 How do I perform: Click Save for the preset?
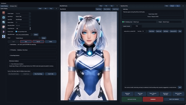click(x=26, y=41)
